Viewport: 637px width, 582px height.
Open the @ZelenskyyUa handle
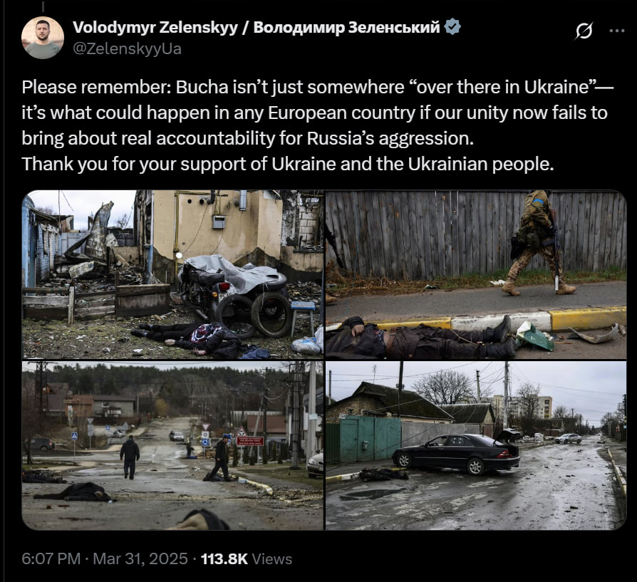click(127, 48)
